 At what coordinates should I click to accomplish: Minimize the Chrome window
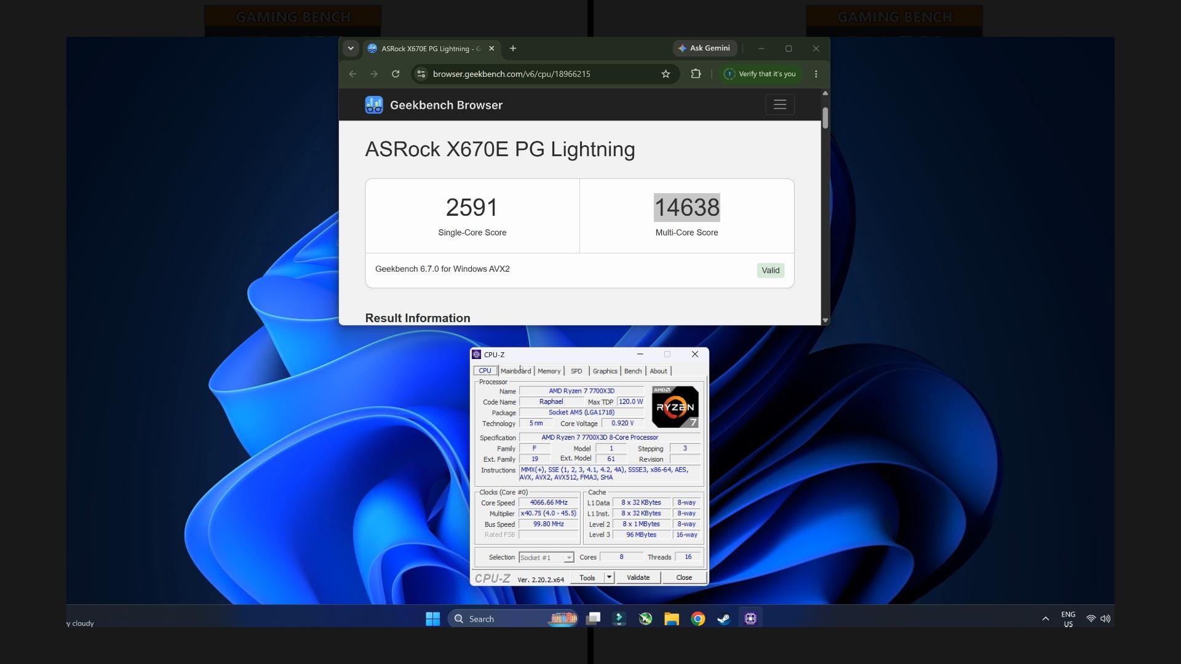click(761, 49)
